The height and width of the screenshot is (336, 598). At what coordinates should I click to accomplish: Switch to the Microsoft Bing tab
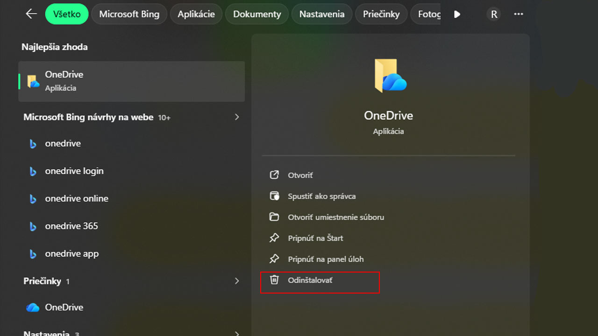[x=129, y=14]
